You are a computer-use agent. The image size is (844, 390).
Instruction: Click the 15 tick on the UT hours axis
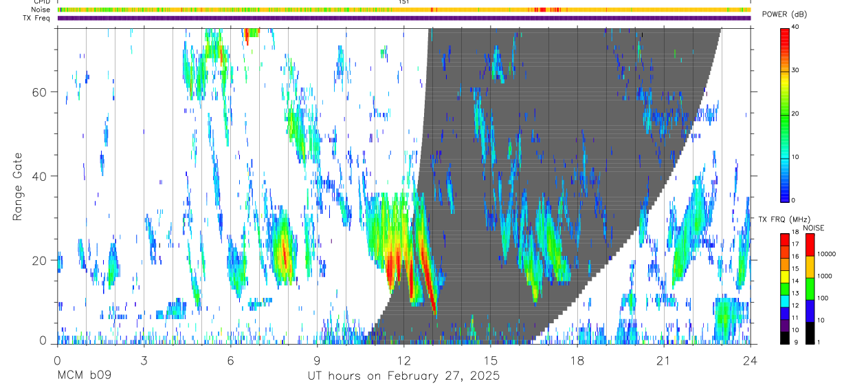click(490, 360)
